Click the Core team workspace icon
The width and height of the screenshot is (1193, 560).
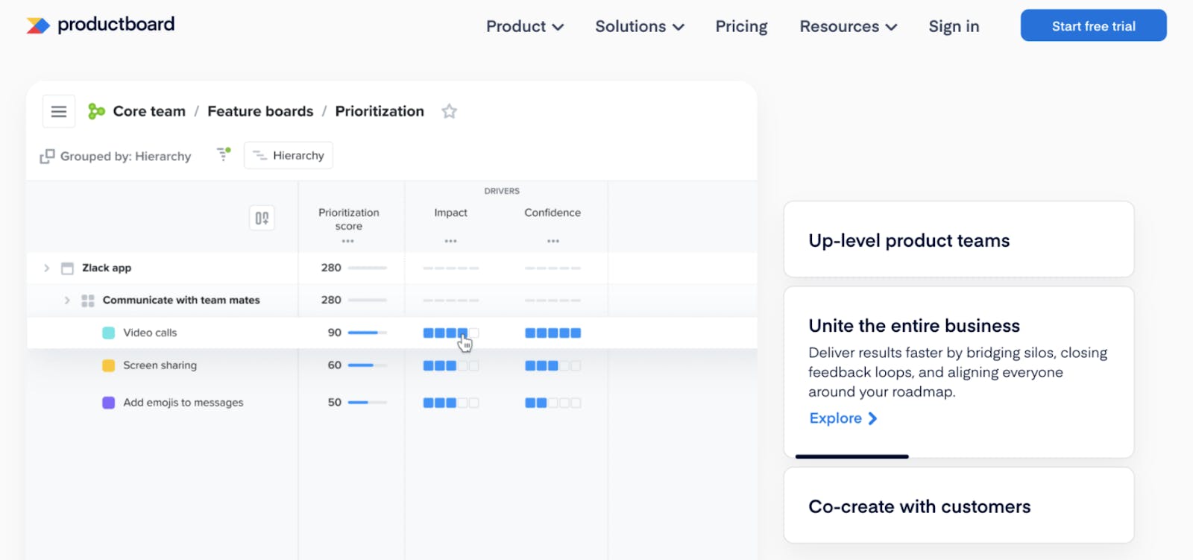click(x=96, y=112)
